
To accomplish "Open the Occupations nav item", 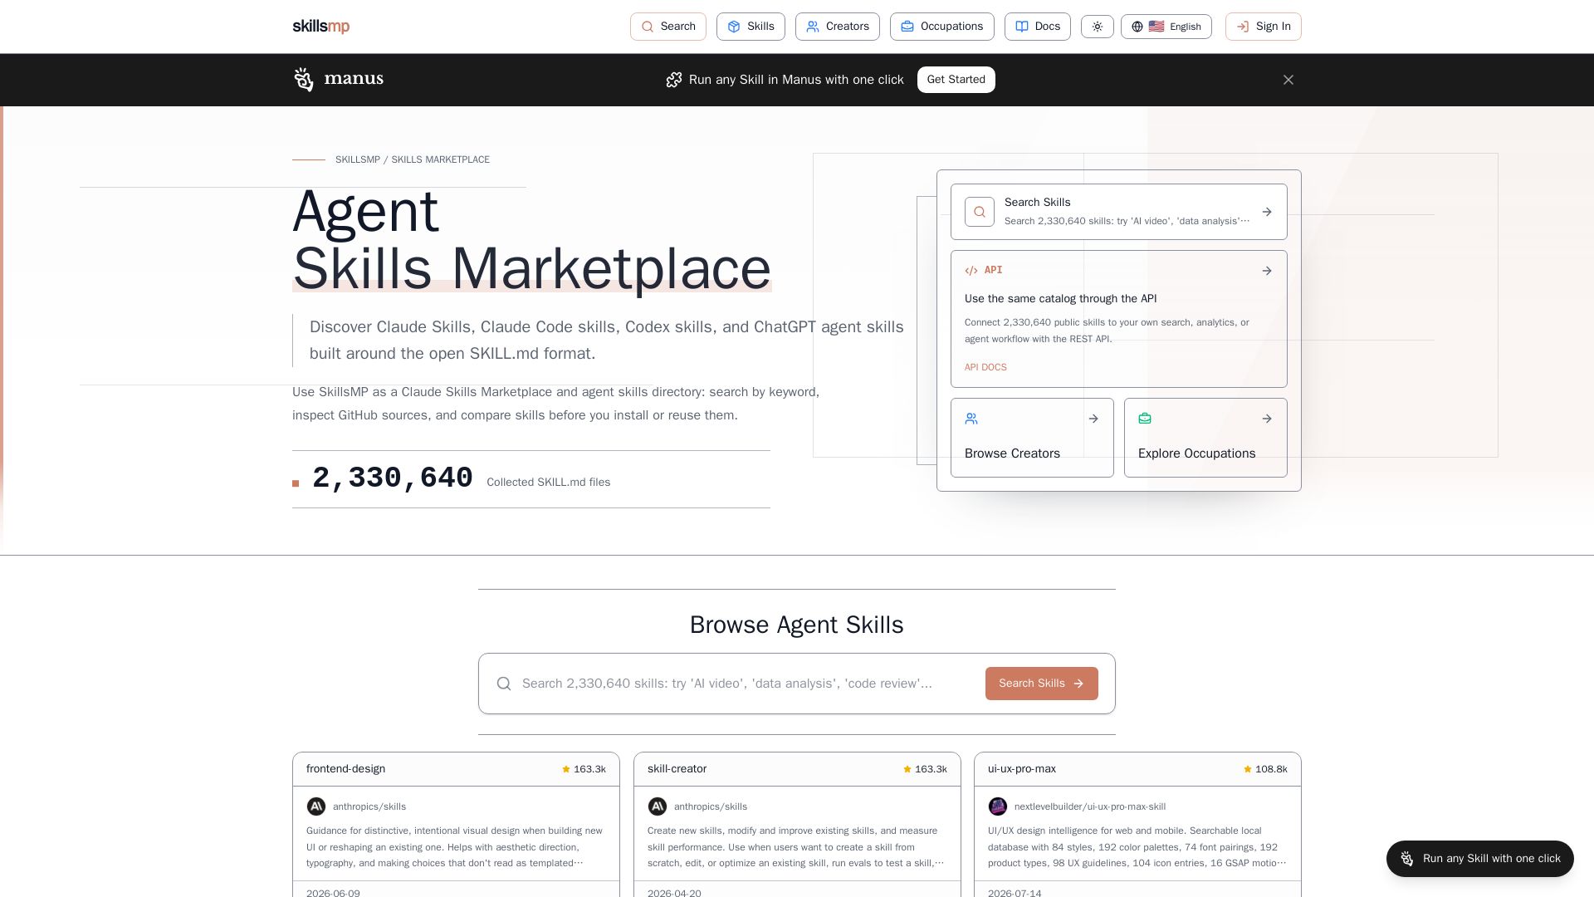I will (942, 27).
